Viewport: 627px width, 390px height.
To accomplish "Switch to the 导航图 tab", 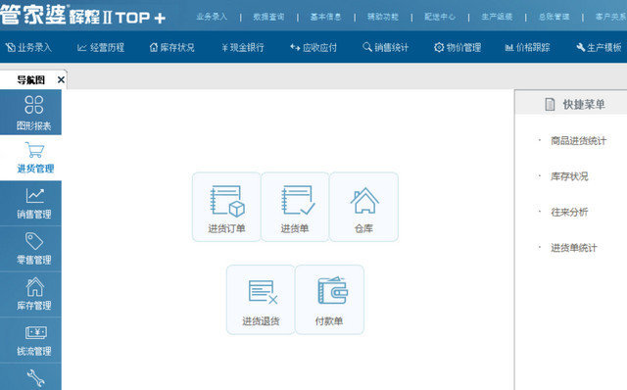I will pos(30,80).
